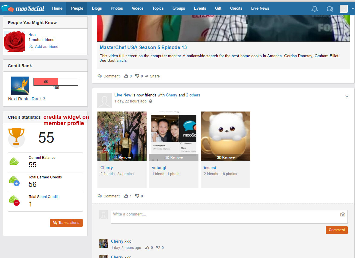Click the globe privacy icon on post
Screen dimensions: 355x258
151,101
